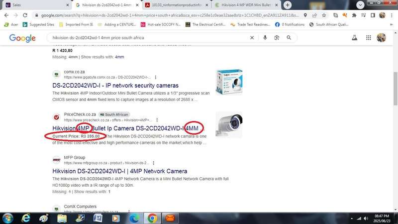Click the South African badge label

[114, 114]
